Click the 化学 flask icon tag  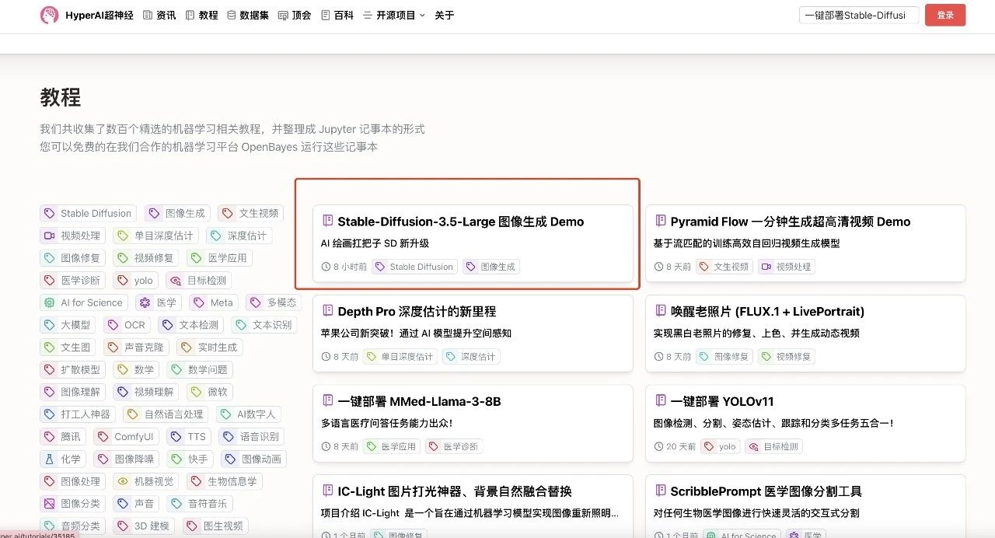[x=50, y=459]
